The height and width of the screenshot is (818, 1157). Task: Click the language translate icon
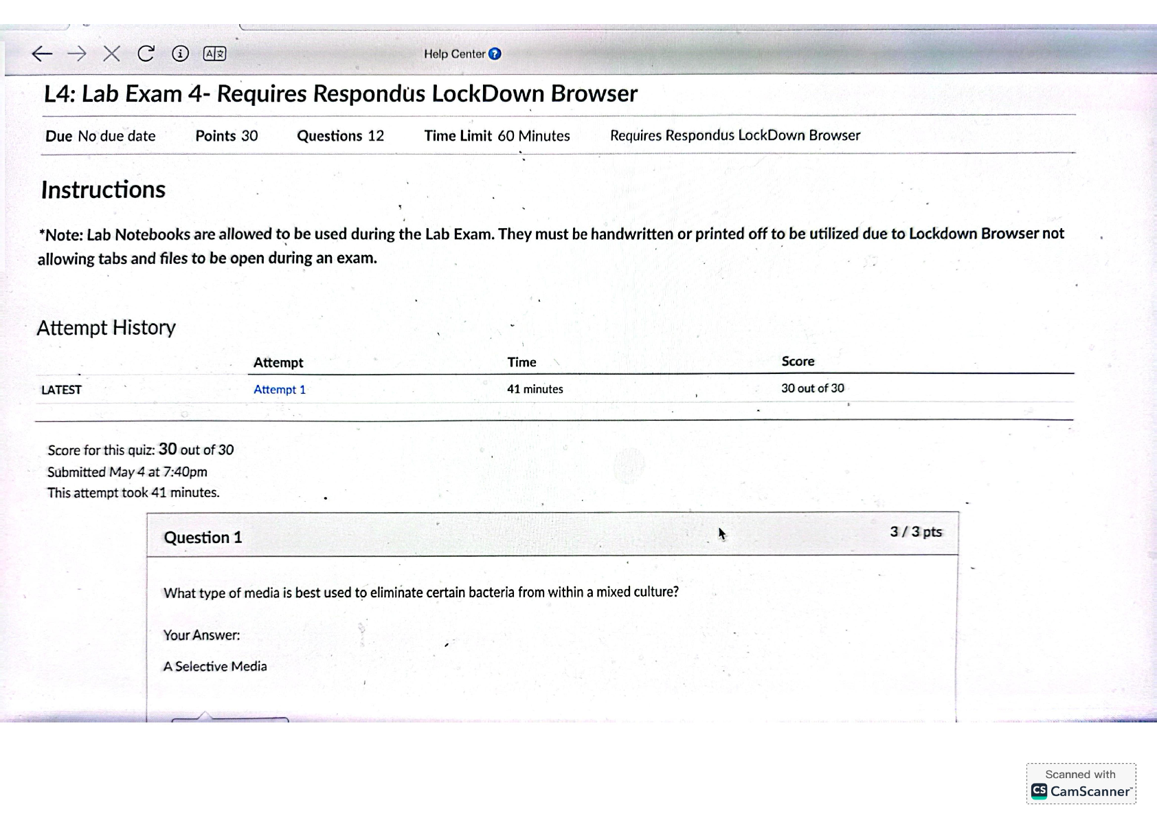(214, 54)
